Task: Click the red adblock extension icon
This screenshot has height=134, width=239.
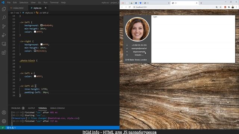Action: tap(225, 7)
